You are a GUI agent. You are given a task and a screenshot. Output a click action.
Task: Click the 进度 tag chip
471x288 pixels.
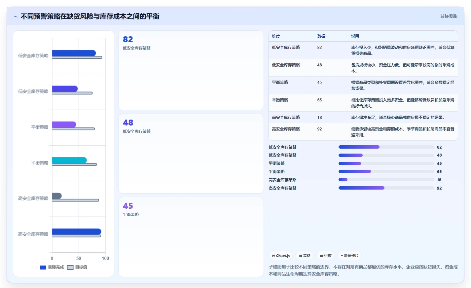pos(326,256)
